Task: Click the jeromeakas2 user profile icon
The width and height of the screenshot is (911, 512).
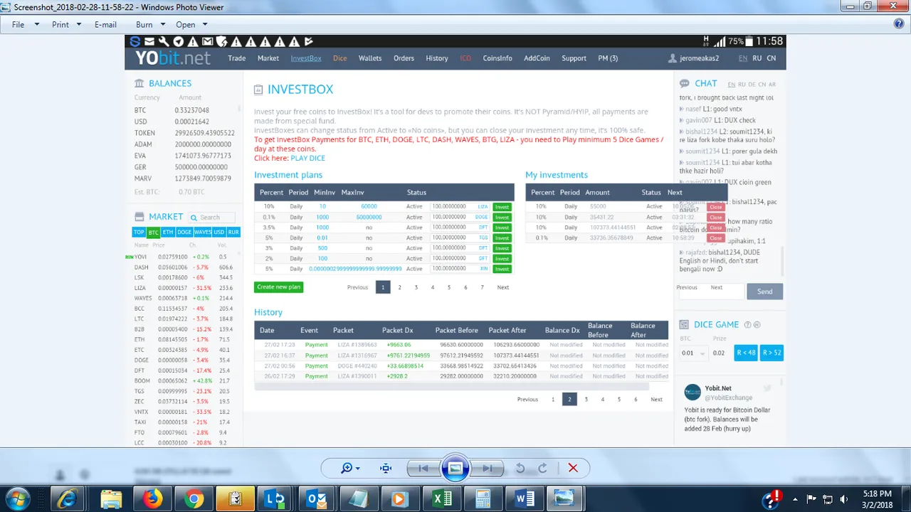Action: click(x=673, y=58)
